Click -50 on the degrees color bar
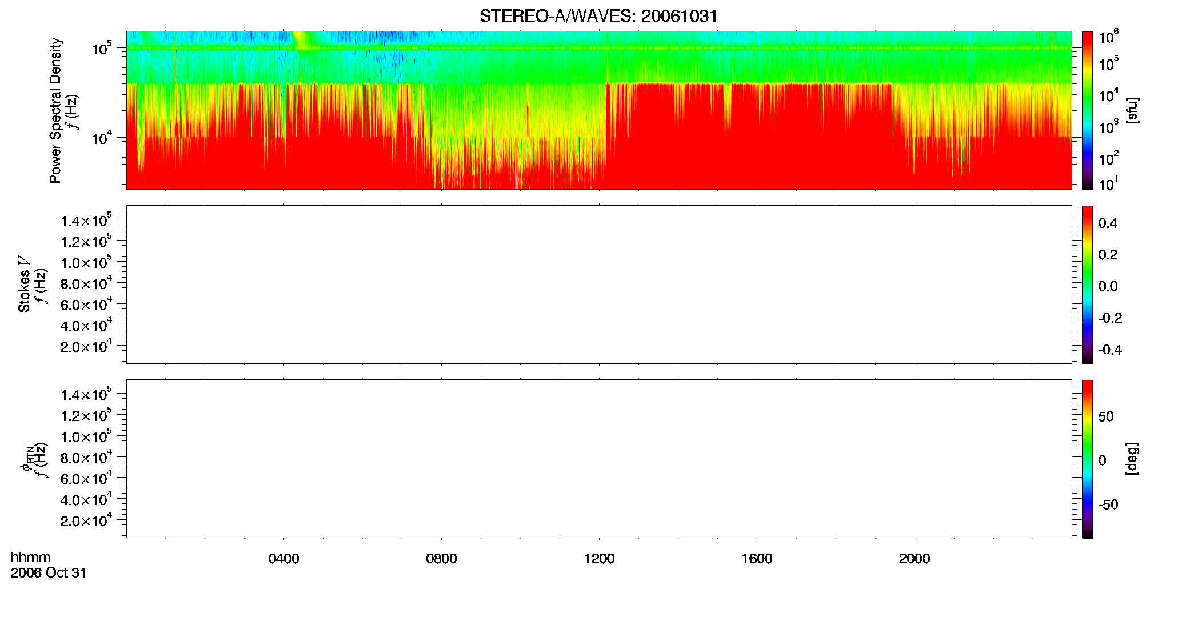Viewport: 1198px width, 617px height. pyautogui.click(x=1108, y=505)
